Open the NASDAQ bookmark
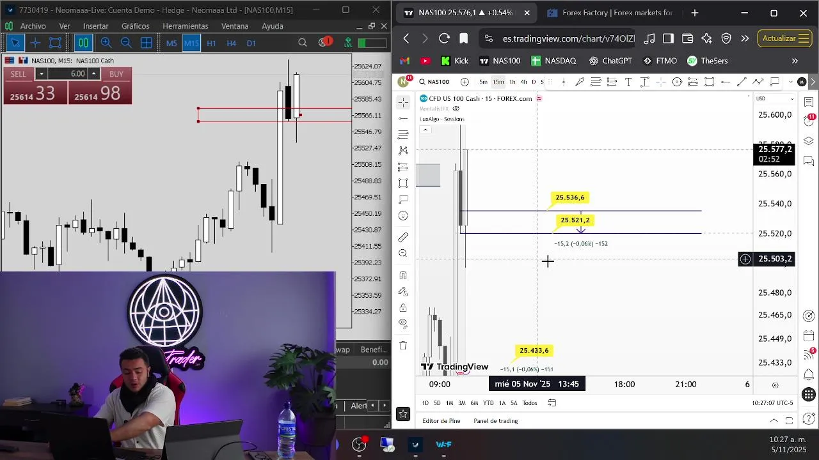The width and height of the screenshot is (819, 460). point(554,61)
